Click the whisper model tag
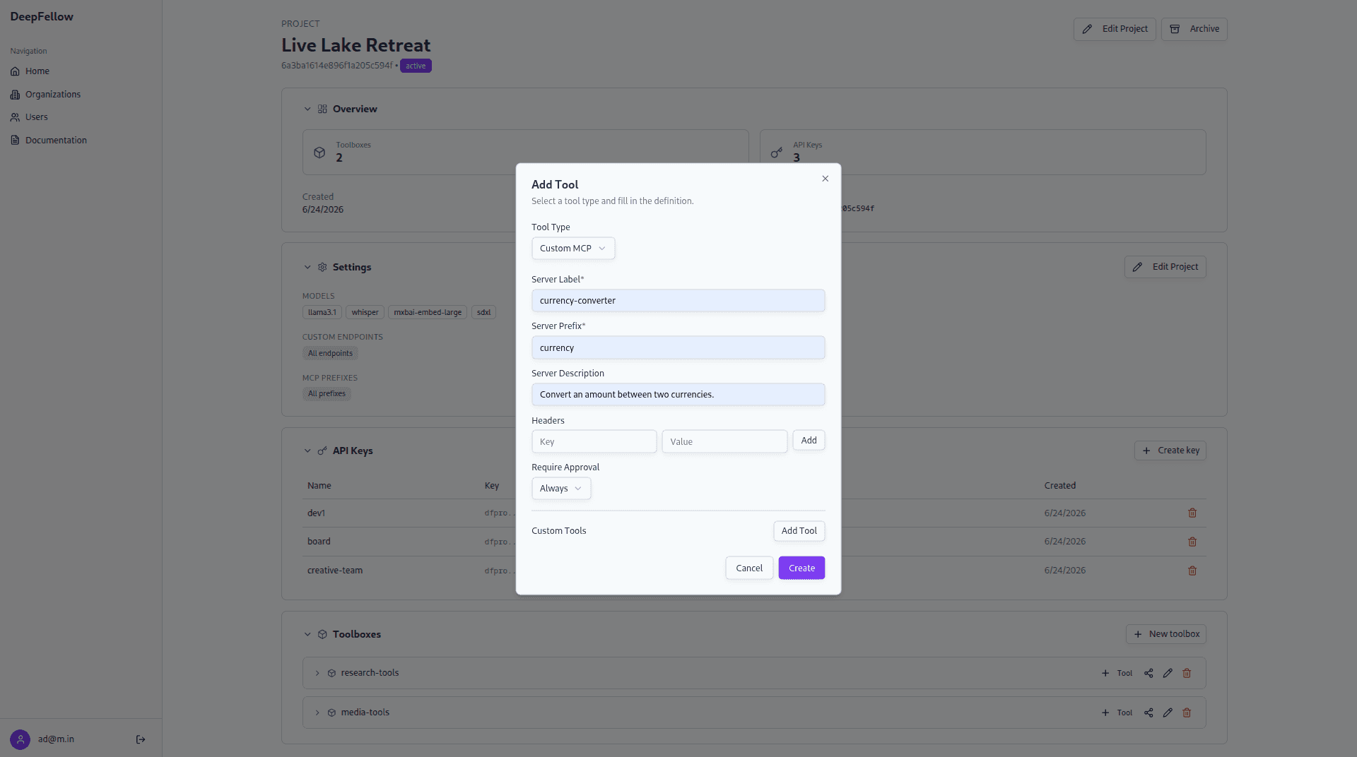 coord(365,313)
